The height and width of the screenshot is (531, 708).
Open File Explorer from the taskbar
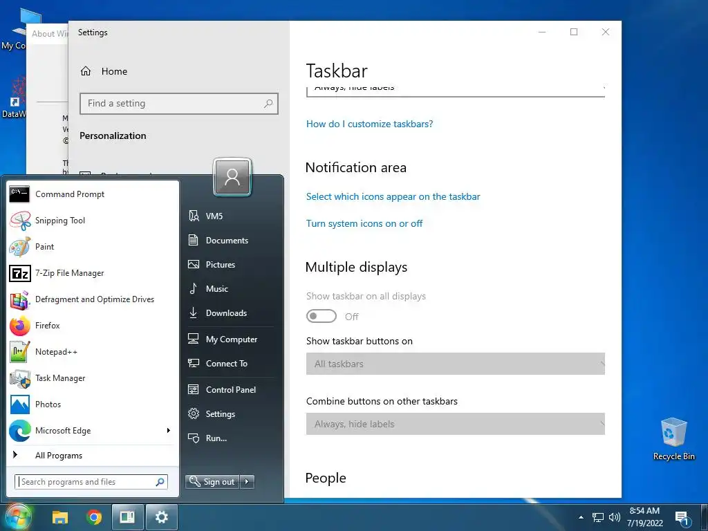[60, 517]
